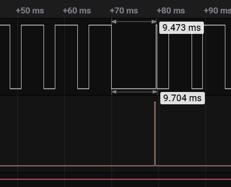Click the 9.704 ms measurement label
231x187 pixels.
(x=182, y=98)
